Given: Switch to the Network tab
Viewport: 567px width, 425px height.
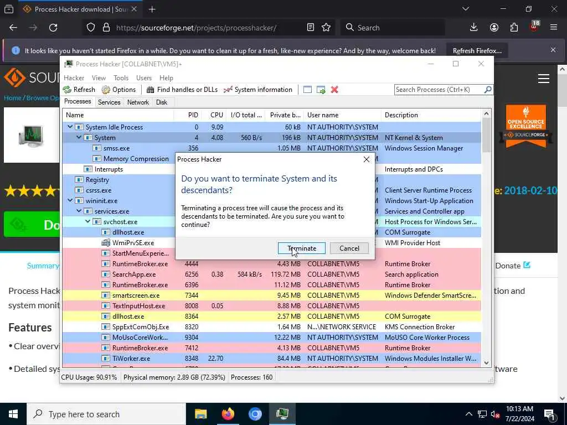Looking at the screenshot, I should pyautogui.click(x=138, y=102).
